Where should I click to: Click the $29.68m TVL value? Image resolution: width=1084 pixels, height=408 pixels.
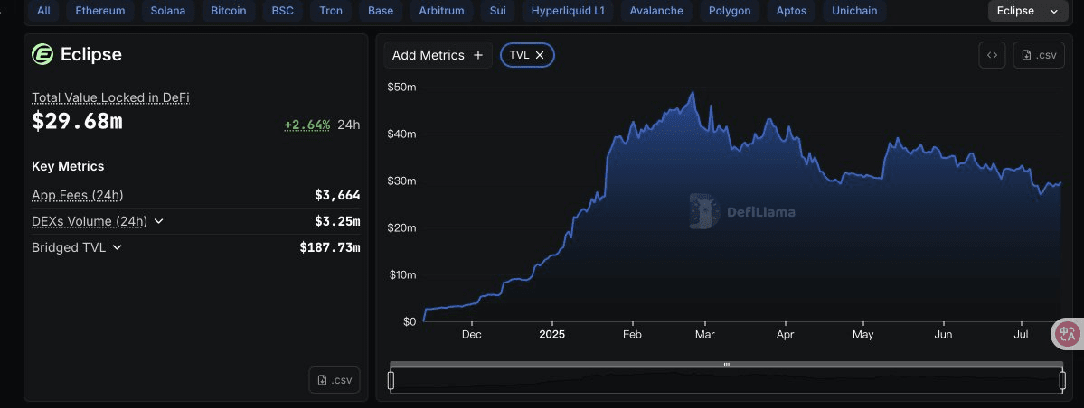click(x=78, y=121)
